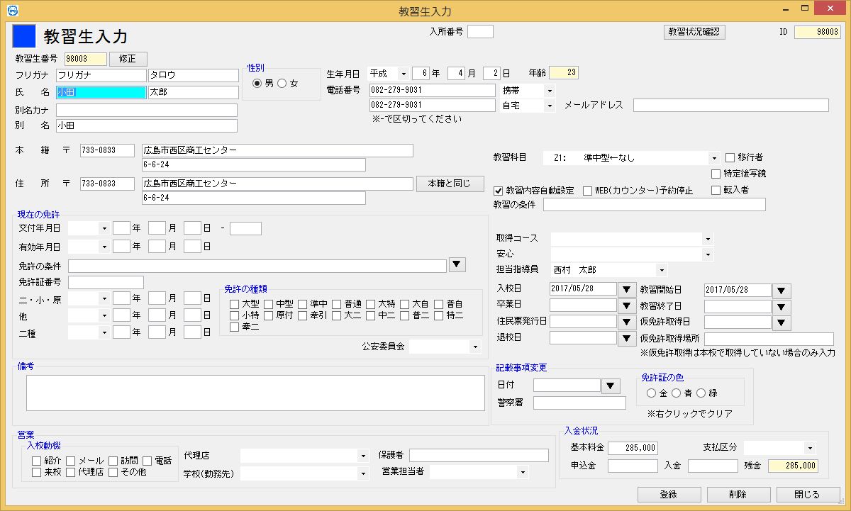Check the 大型 license type box
The image size is (851, 511).
coord(234,304)
